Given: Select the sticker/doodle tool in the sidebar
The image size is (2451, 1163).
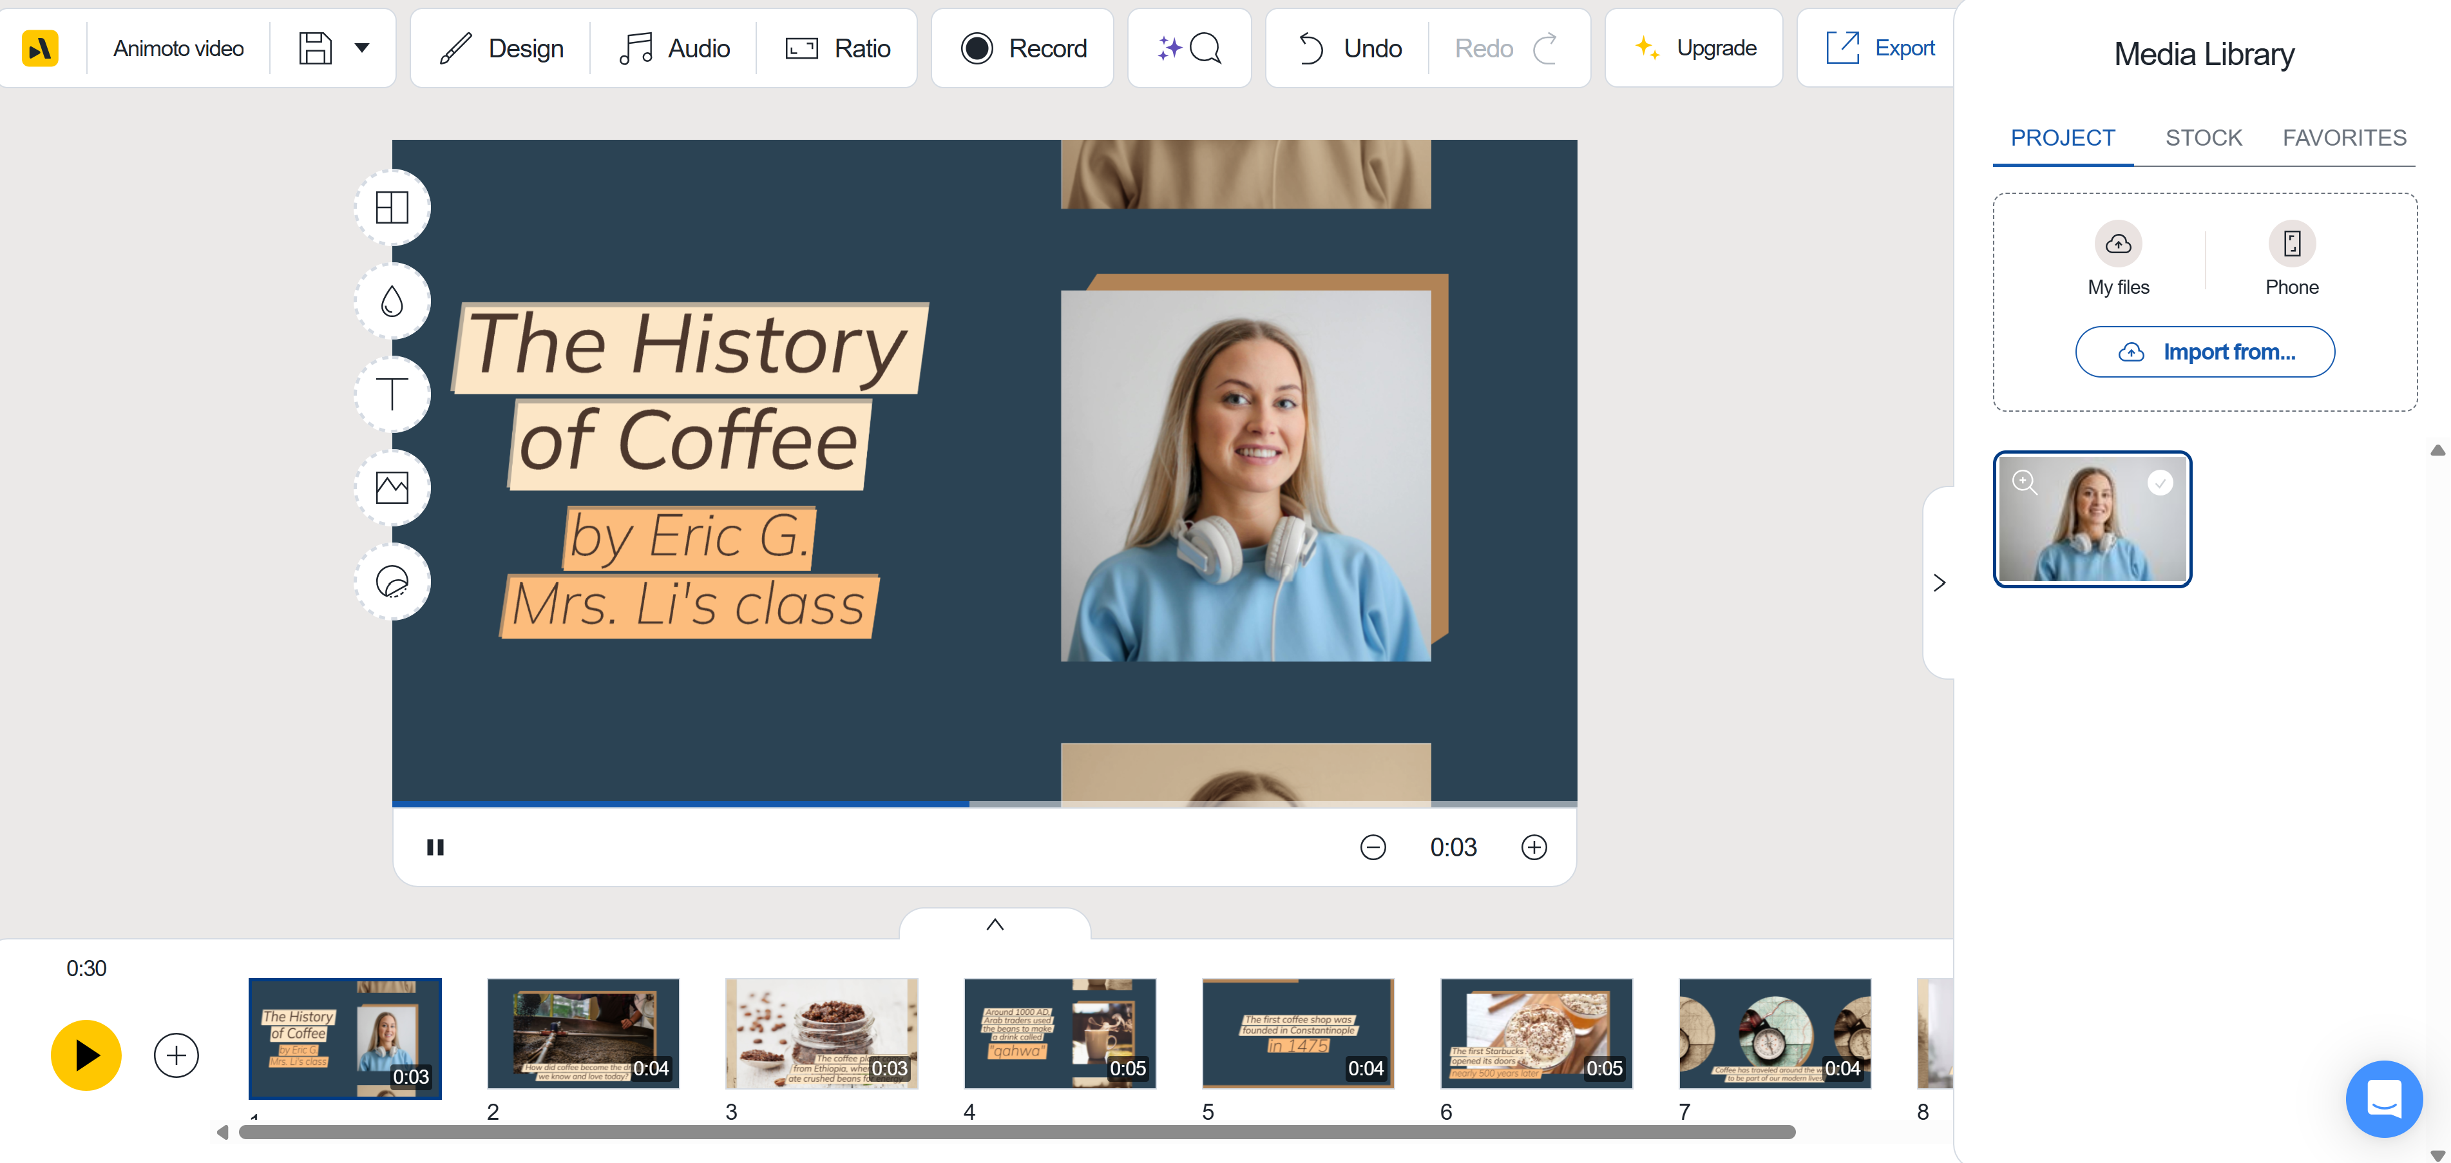Looking at the screenshot, I should [391, 580].
